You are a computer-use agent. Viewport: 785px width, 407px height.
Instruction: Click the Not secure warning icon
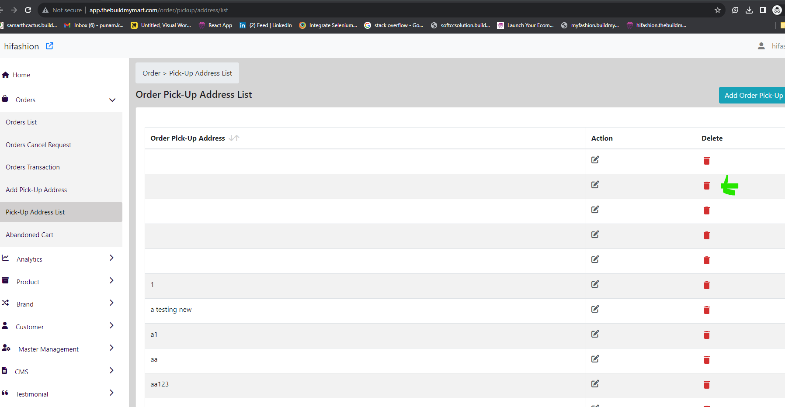pos(45,10)
